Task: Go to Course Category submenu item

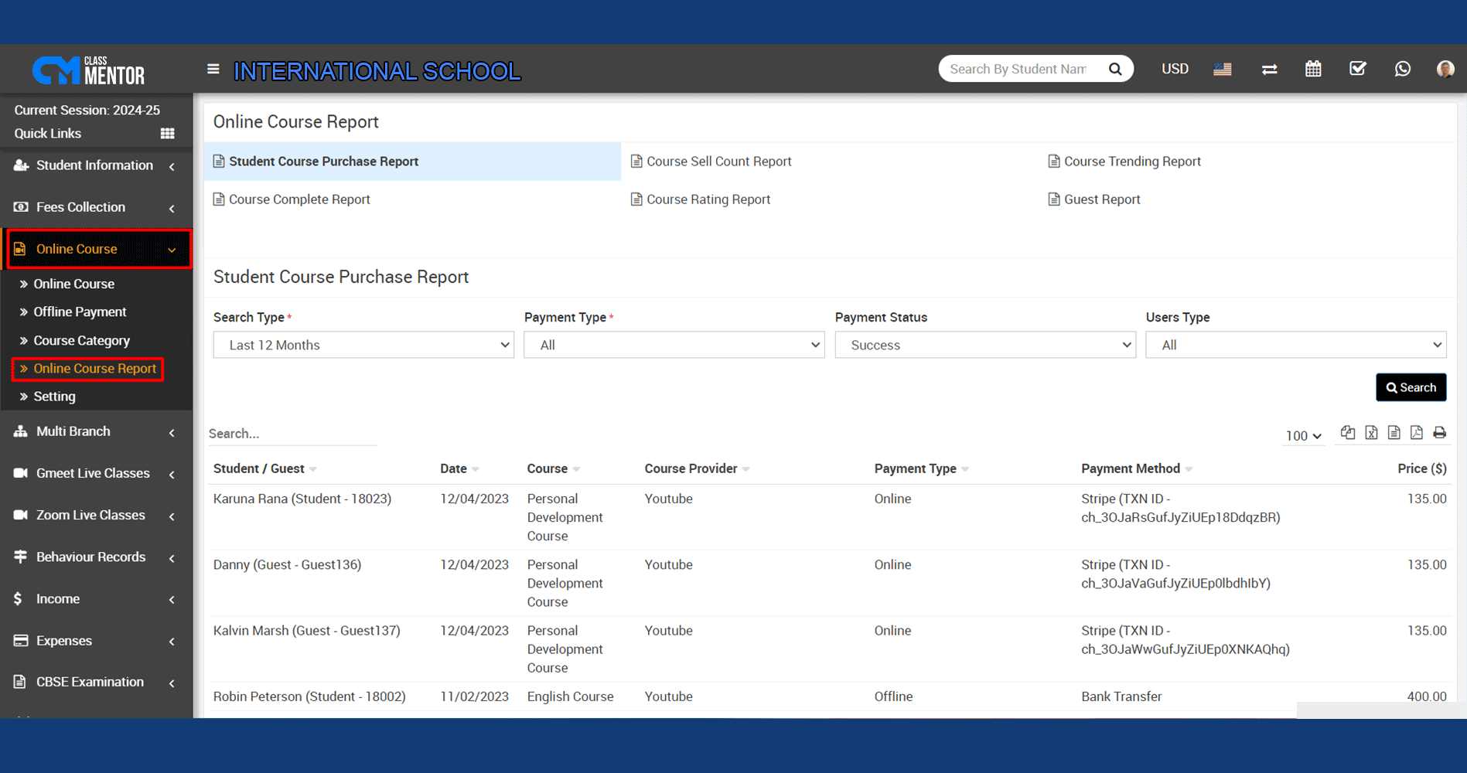Action: tap(81, 340)
